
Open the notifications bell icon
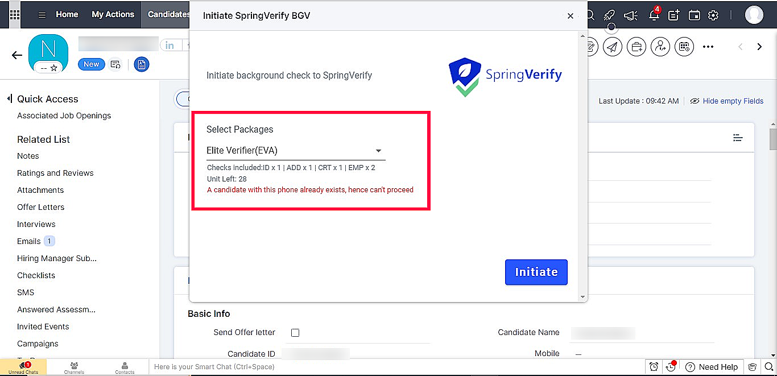pos(654,15)
